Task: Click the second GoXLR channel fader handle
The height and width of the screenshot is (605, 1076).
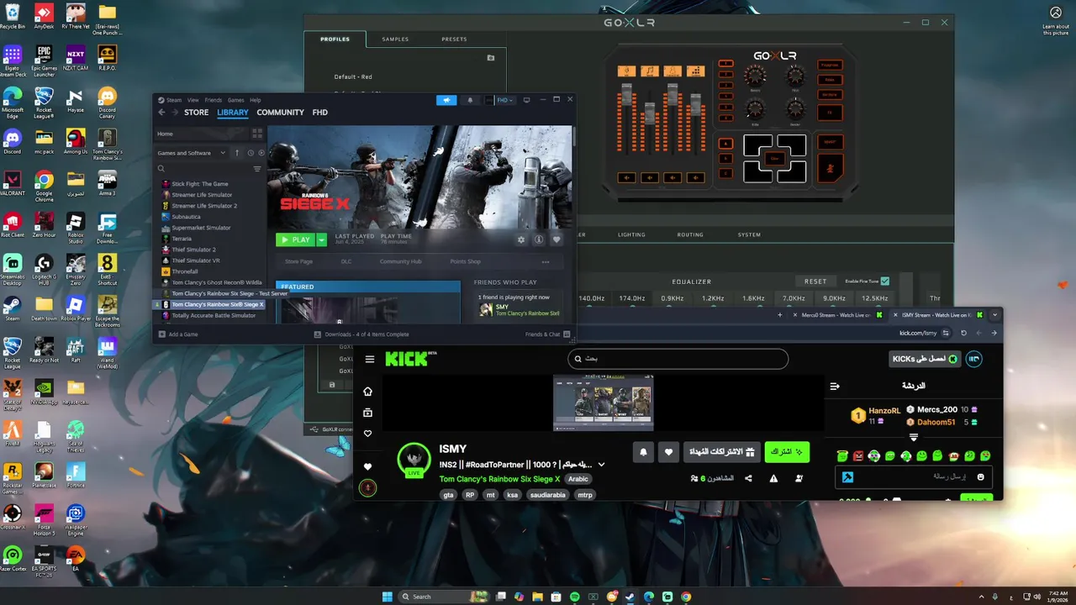Action: click(x=649, y=112)
